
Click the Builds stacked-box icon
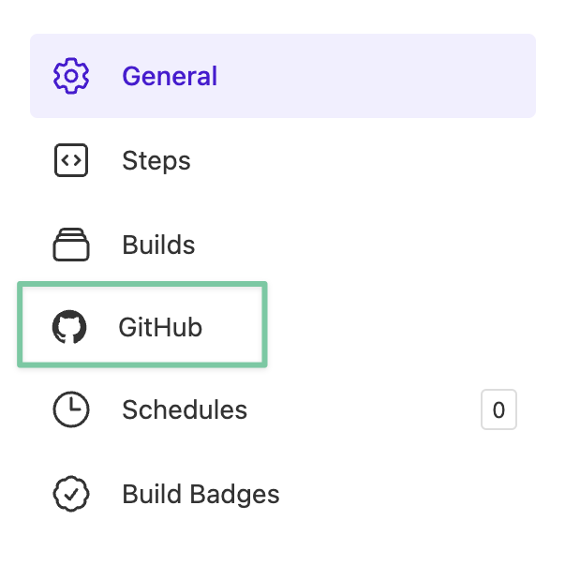71,245
